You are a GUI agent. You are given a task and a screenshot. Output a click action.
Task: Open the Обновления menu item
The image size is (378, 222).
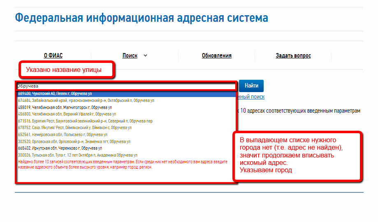click(x=216, y=55)
